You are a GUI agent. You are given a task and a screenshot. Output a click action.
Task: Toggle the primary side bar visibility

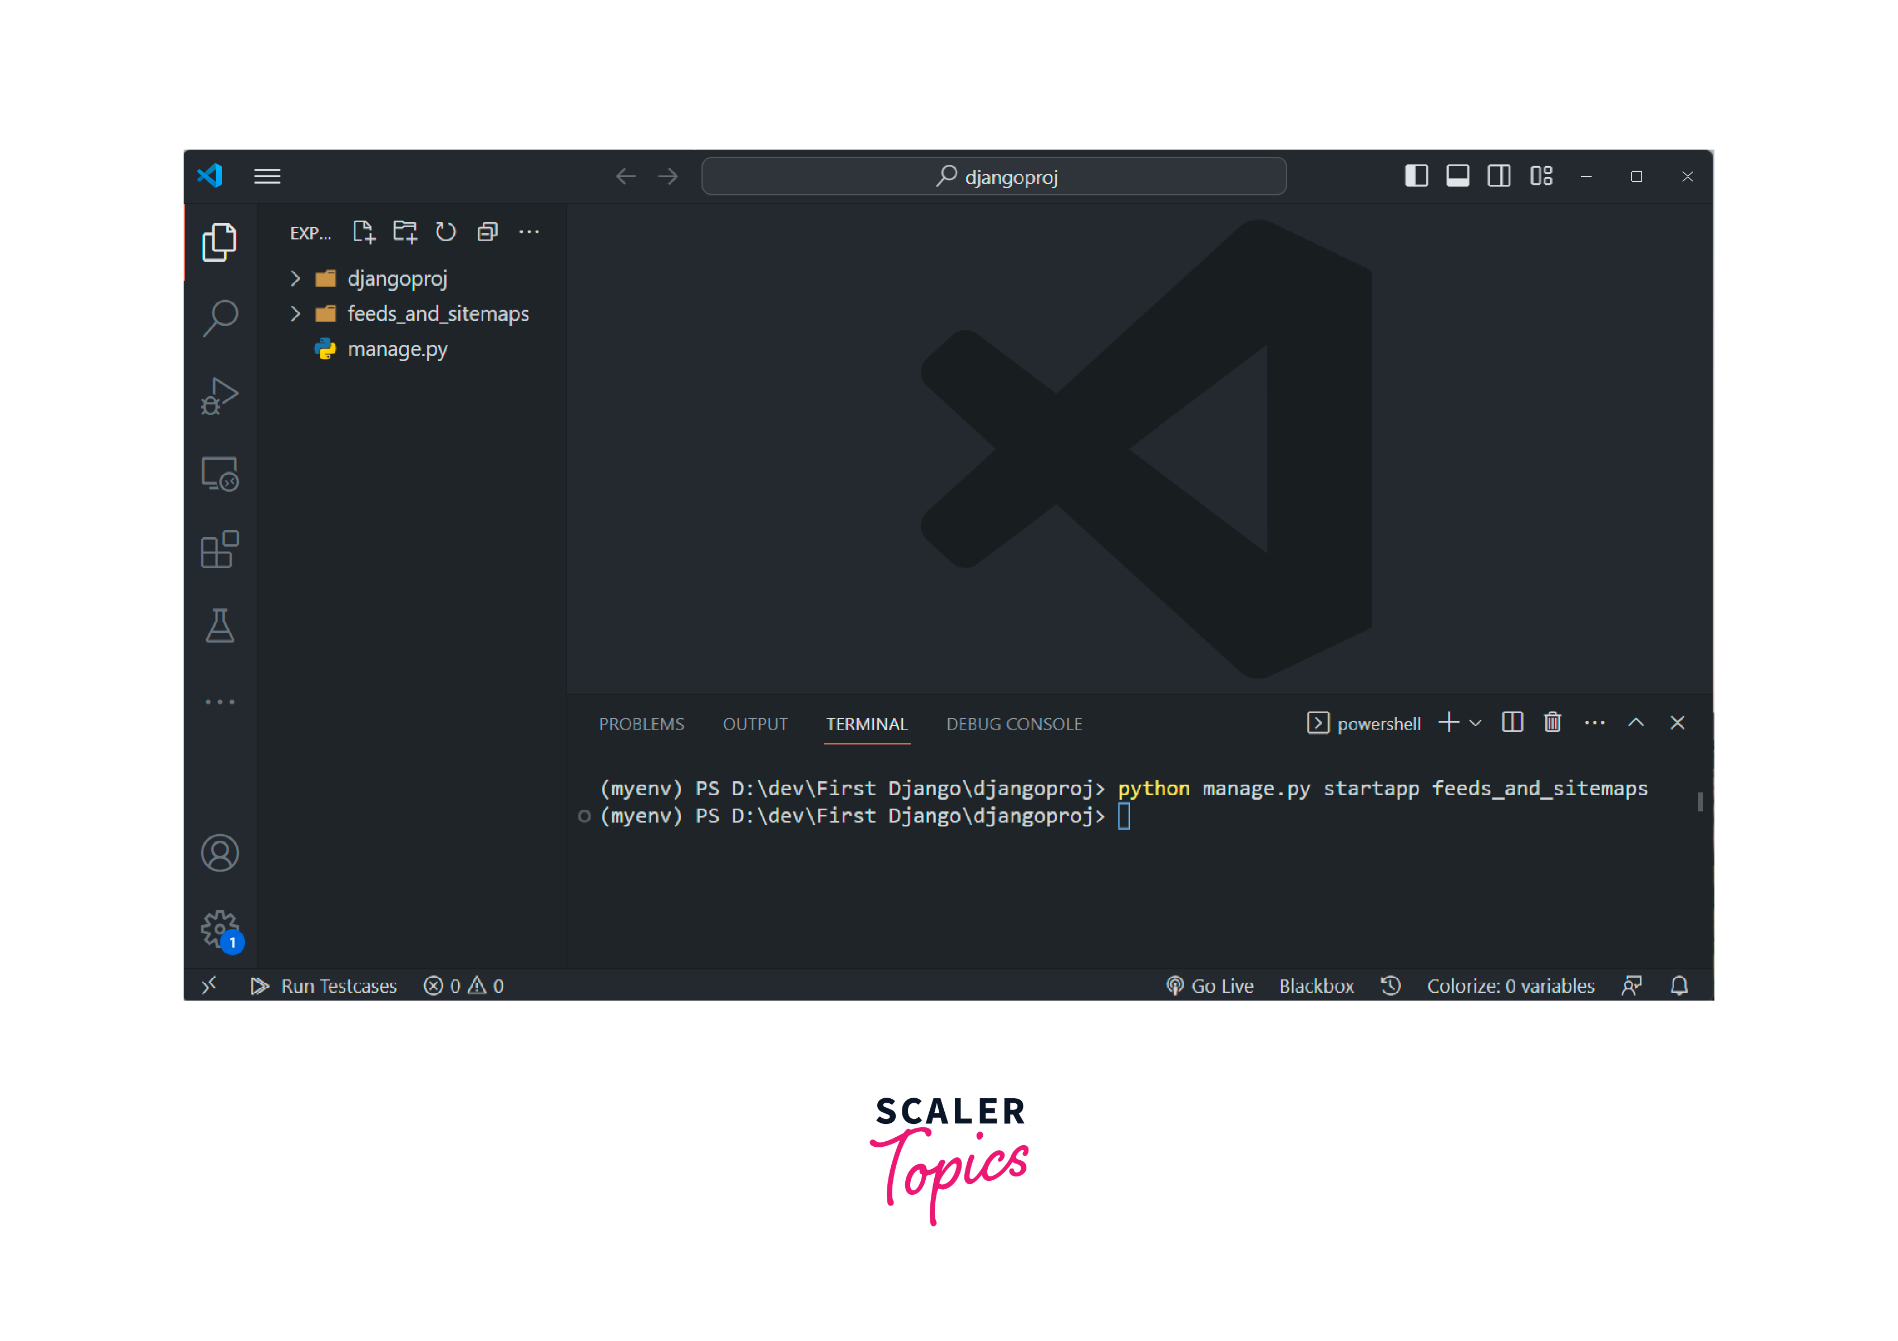[x=1416, y=176]
